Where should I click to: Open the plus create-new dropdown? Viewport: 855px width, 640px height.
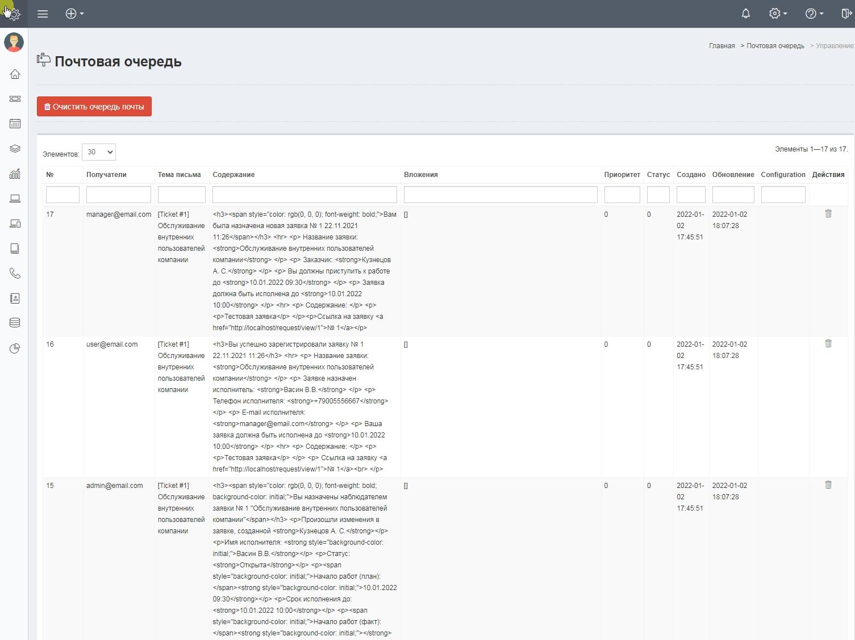pyautogui.click(x=74, y=14)
